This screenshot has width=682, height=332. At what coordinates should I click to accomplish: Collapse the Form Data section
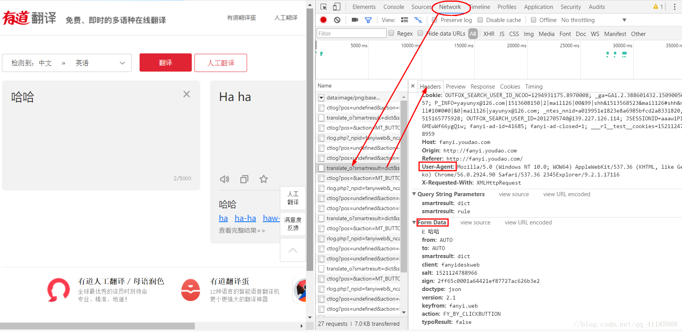[x=414, y=222]
